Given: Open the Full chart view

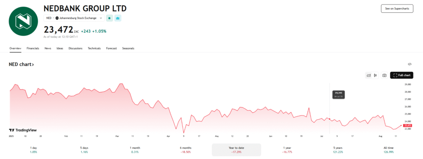Looking at the screenshot, I should 402,76.
